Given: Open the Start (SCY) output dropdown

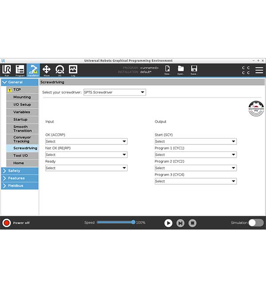Looking at the screenshot, I should 196,141.
